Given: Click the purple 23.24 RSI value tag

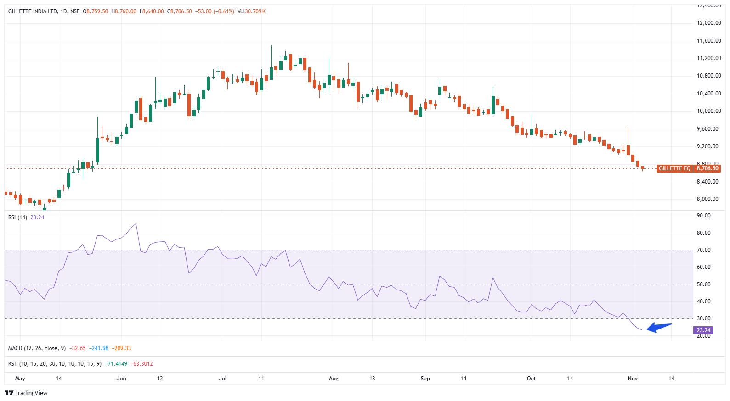Looking at the screenshot, I should point(703,330).
